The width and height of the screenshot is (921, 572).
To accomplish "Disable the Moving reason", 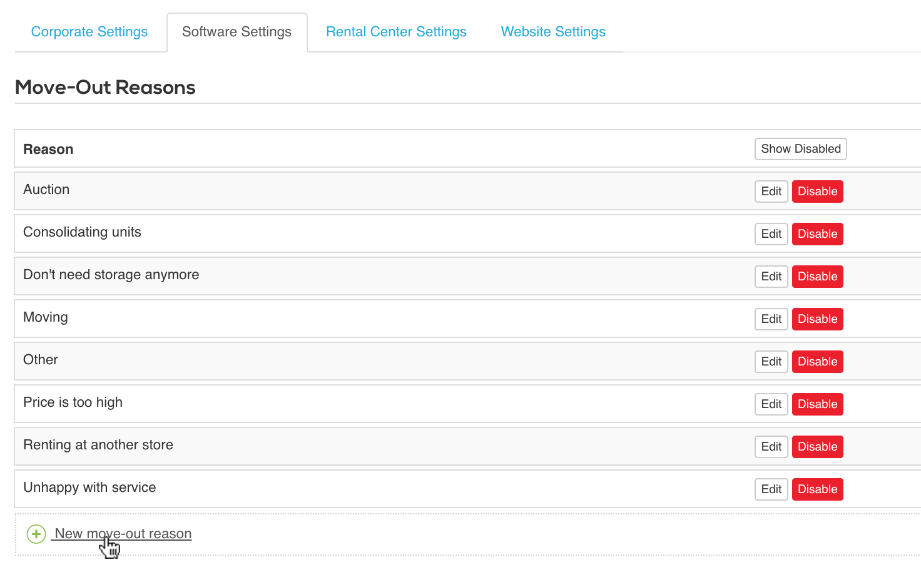I will 817,319.
